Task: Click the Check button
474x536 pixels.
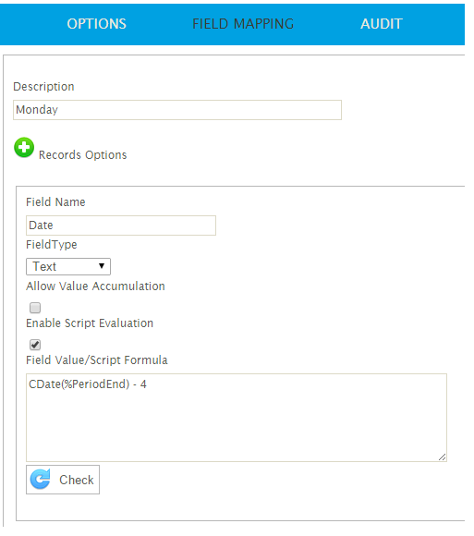Action: point(63,480)
